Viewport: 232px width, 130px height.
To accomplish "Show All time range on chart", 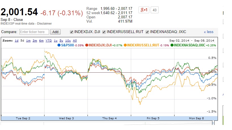I will pos(75,41).
